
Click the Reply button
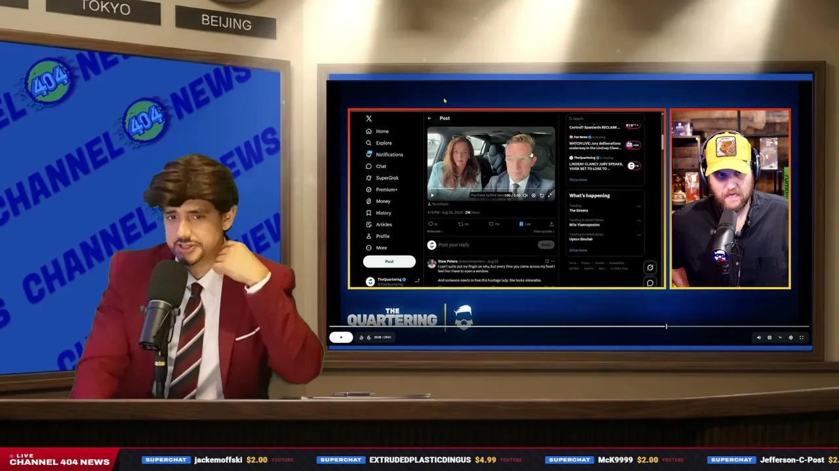(545, 245)
